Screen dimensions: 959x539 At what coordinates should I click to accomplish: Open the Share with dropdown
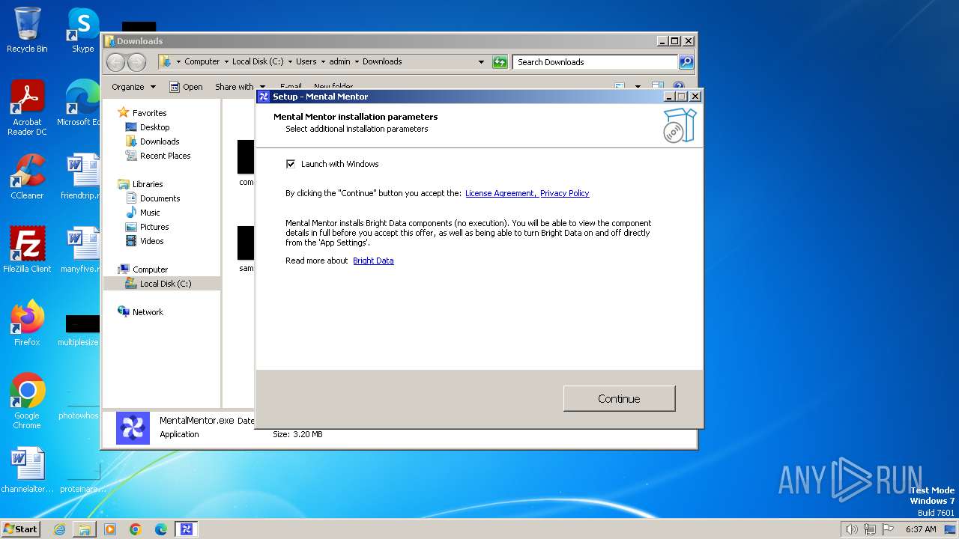click(240, 87)
